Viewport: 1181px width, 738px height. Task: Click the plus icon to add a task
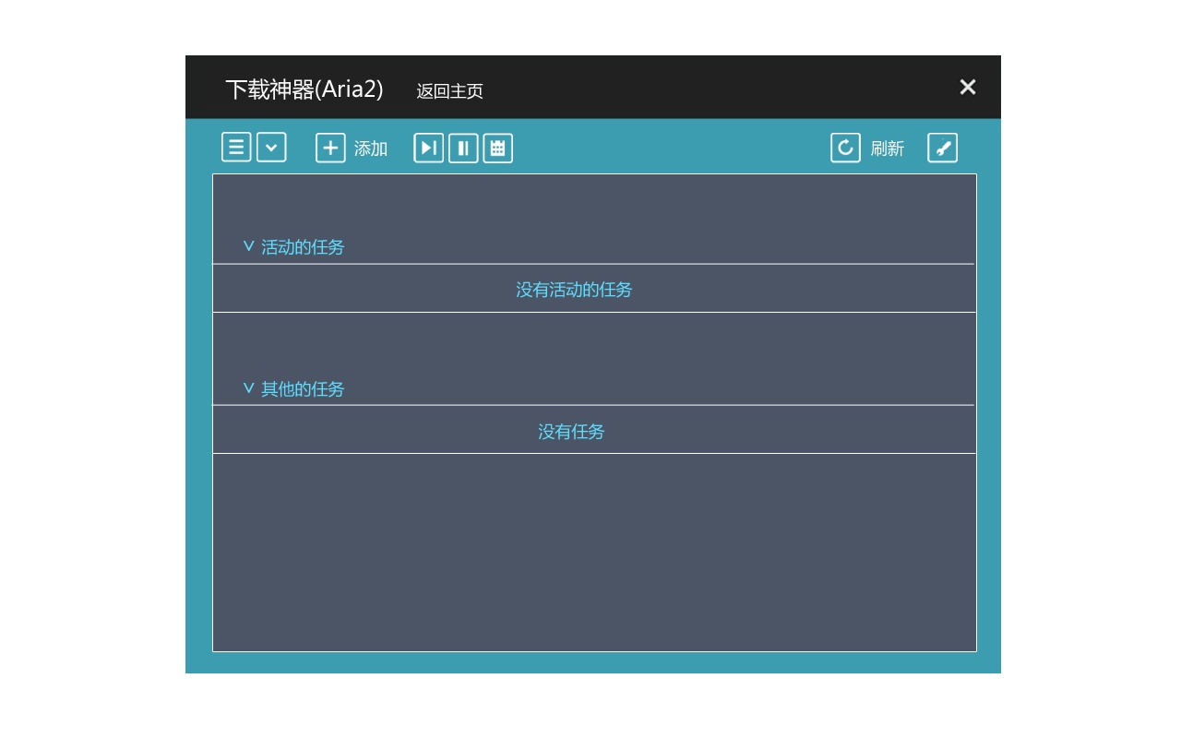point(330,148)
